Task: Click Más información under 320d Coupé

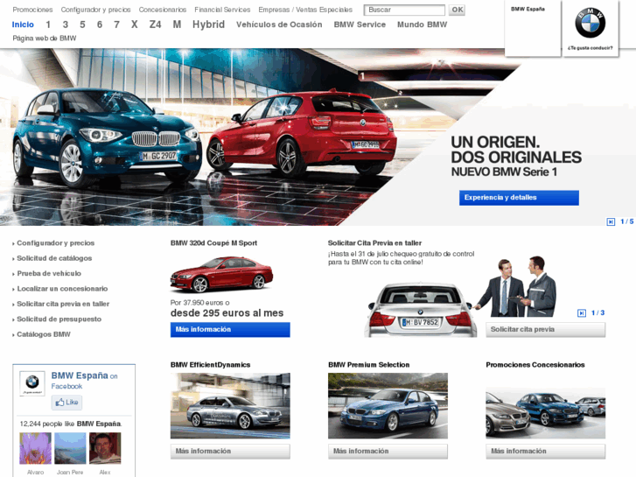Action: coord(230,330)
